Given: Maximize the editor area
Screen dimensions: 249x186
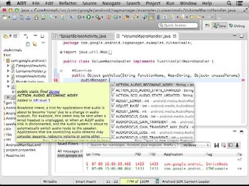Looking at the screenshot, I should click(x=242, y=36).
